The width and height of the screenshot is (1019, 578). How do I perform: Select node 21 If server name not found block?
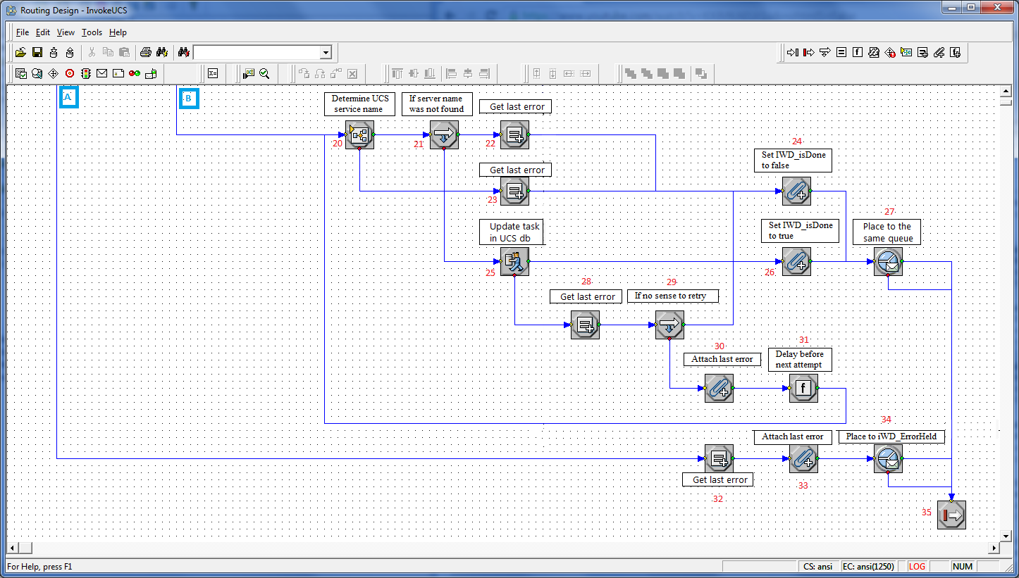point(444,134)
